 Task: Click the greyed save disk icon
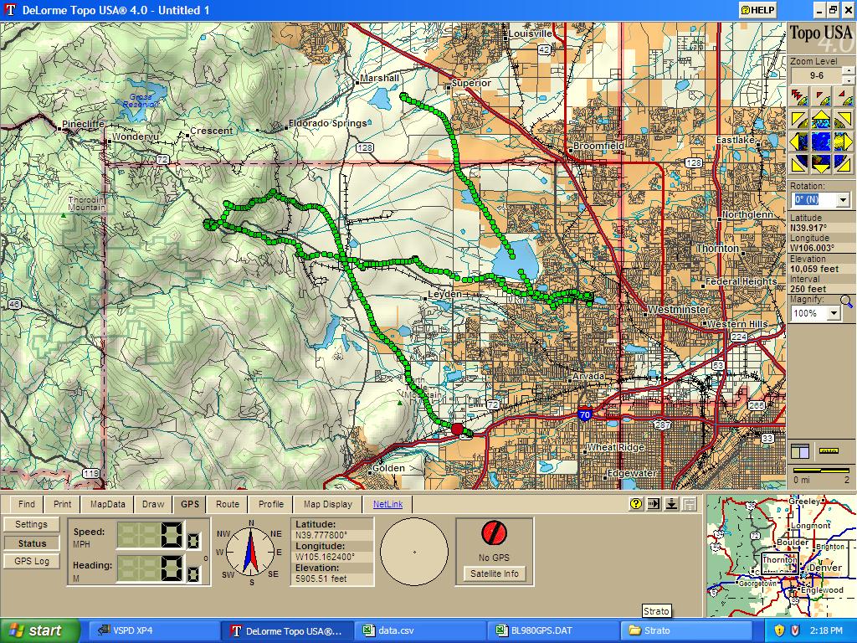690,503
